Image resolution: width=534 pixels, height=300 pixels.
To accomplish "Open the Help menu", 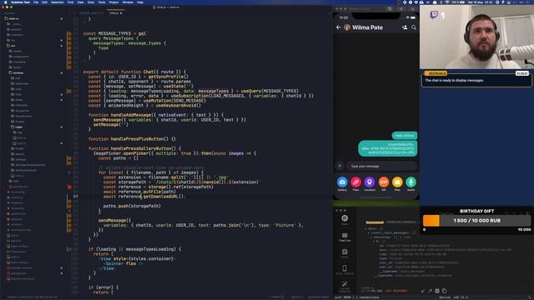I will tap(139, 2).
